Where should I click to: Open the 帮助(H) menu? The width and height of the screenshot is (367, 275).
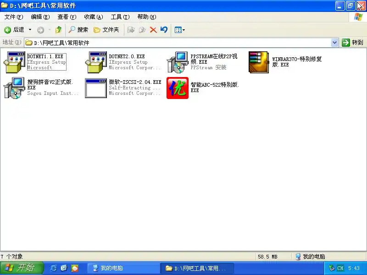tap(147, 17)
